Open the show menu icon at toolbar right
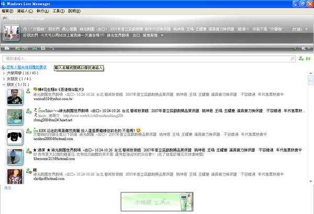 [304, 49]
